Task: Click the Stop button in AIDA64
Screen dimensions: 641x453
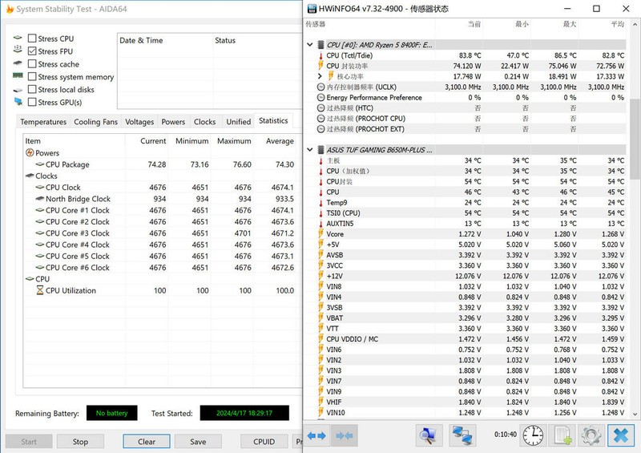Action: [81, 442]
